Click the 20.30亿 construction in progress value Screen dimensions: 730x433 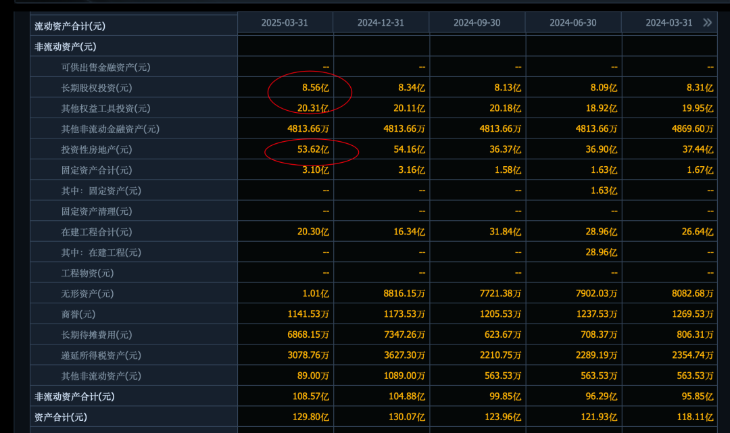313,231
